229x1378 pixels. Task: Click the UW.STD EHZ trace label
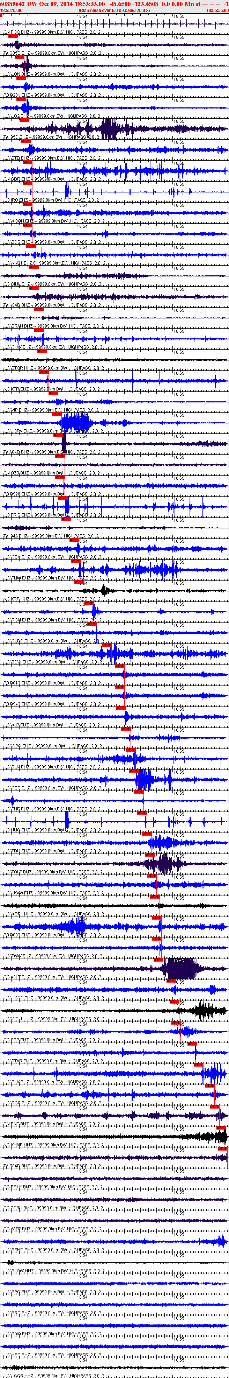point(52,159)
